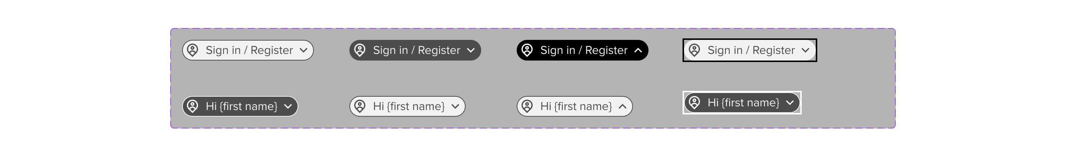Click Sign in / Register text on dark gray button

click(x=416, y=50)
